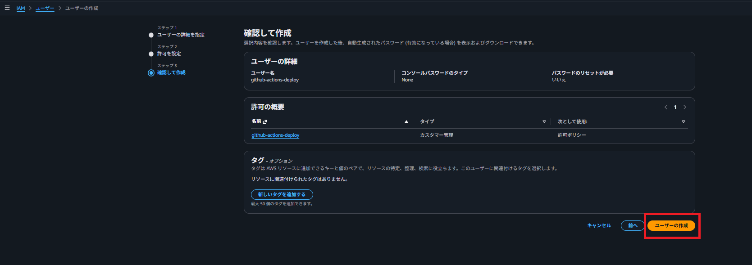Viewport: 752px width, 265px height.
Task: Click 許可ポリシー cell
Action: [572, 135]
